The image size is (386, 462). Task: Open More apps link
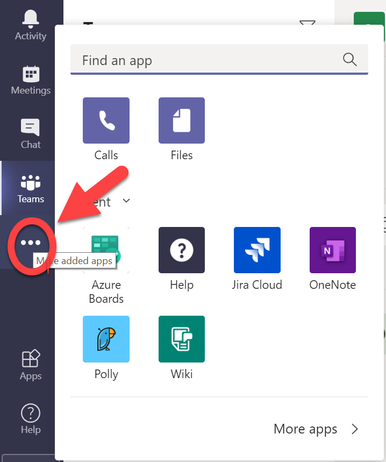[305, 429]
